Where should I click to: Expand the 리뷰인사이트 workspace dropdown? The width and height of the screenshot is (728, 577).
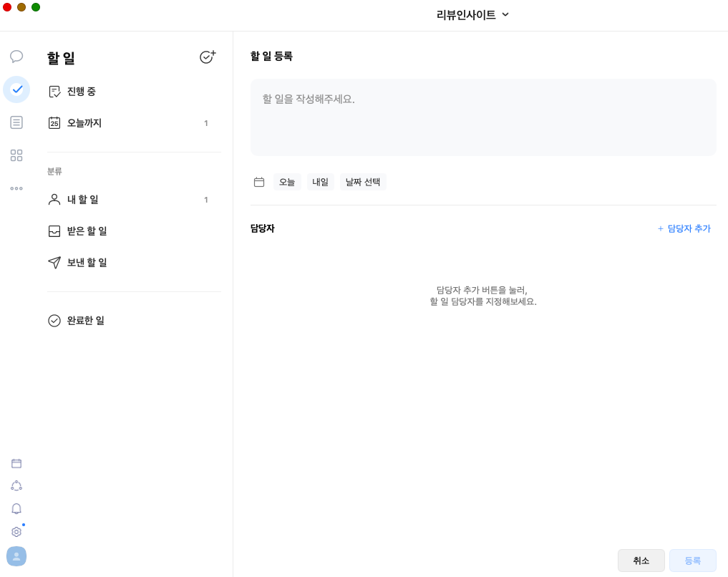coord(472,15)
